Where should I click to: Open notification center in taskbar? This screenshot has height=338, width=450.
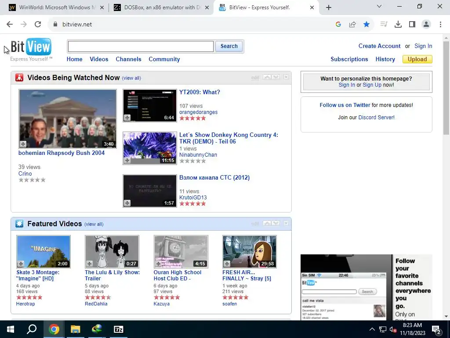[x=436, y=330]
